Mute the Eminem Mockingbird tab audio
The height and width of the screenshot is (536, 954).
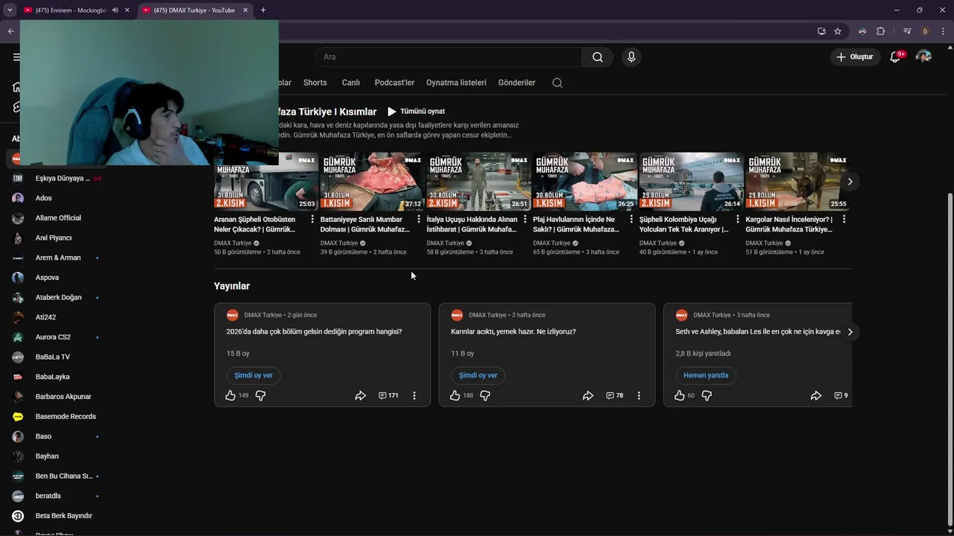pyautogui.click(x=115, y=10)
